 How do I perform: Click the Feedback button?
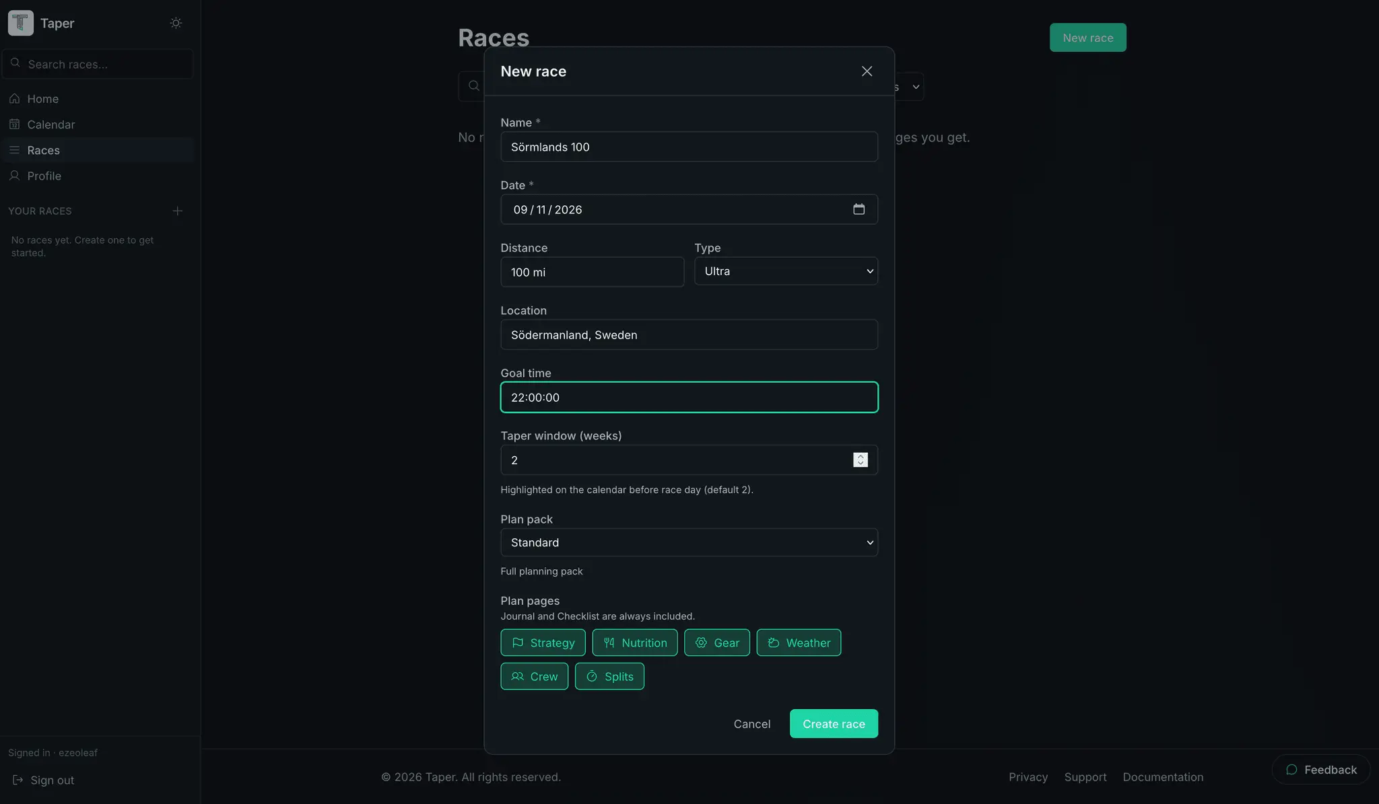1320,770
